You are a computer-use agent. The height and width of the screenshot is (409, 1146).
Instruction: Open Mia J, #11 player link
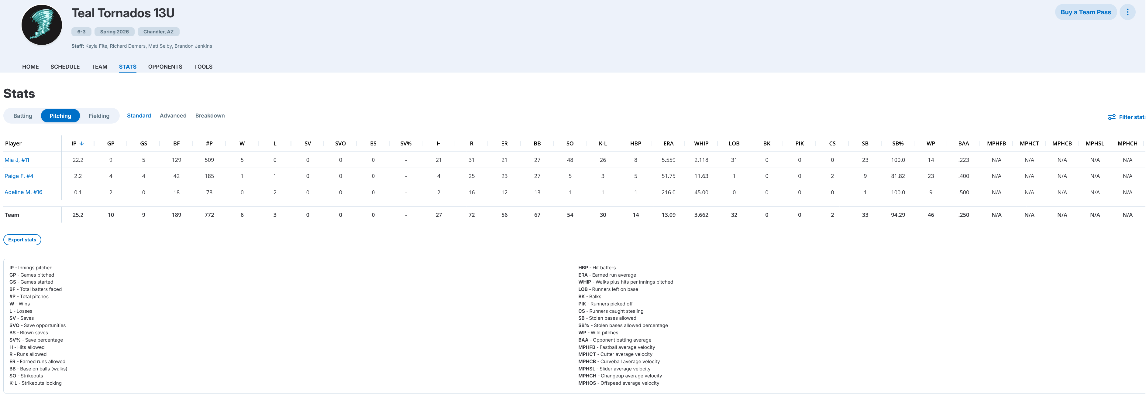[x=17, y=160]
